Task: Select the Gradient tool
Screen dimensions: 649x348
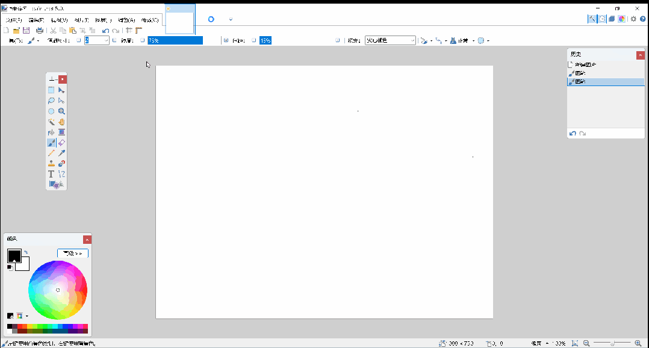Action: tap(61, 132)
